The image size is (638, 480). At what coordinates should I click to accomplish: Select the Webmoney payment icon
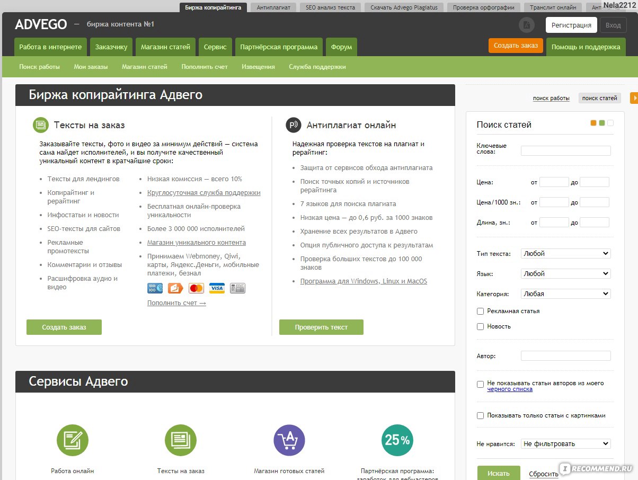pyautogui.click(x=155, y=288)
